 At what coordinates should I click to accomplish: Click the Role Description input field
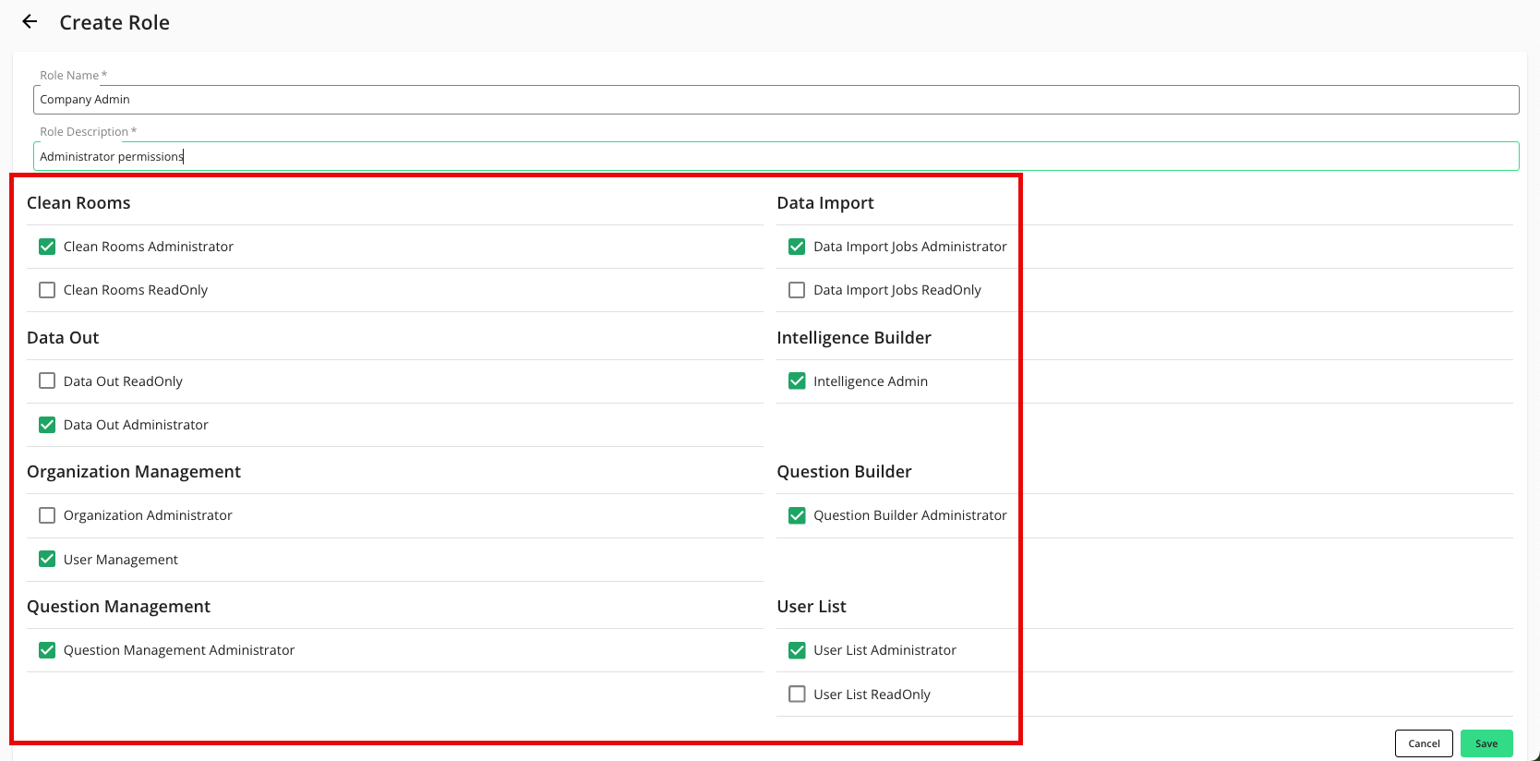(776, 156)
